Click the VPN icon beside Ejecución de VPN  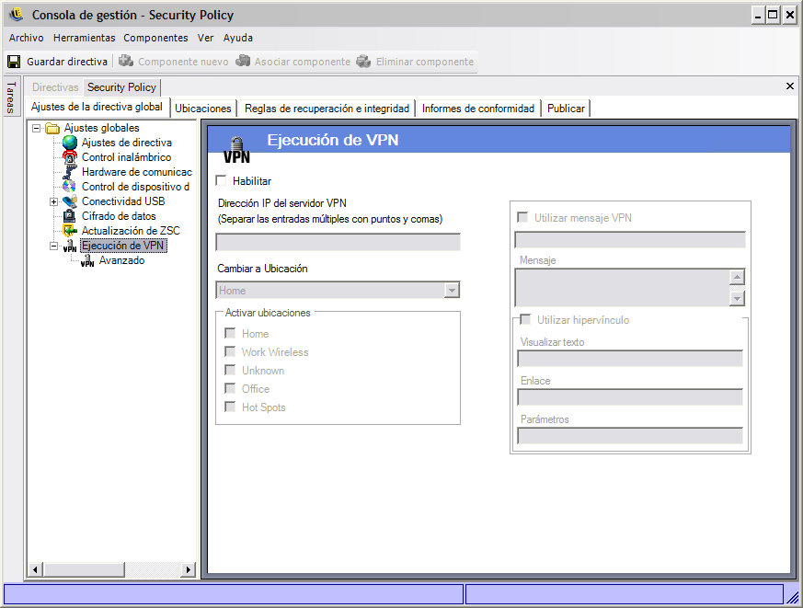pyautogui.click(x=70, y=246)
